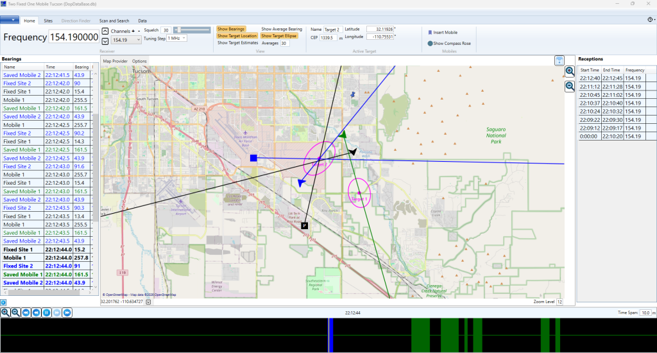The width and height of the screenshot is (657, 353).
Task: Enable Show Average Bearing
Action: (281, 30)
